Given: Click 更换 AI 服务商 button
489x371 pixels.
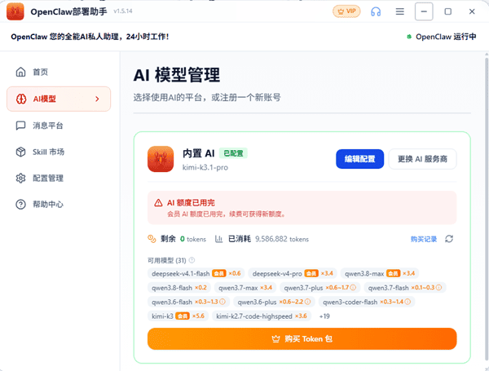Looking at the screenshot, I should point(422,159).
